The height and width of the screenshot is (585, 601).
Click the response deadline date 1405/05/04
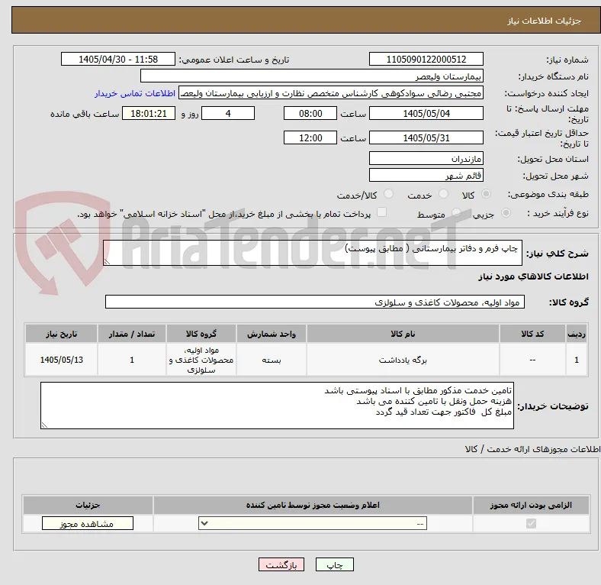[x=426, y=113]
